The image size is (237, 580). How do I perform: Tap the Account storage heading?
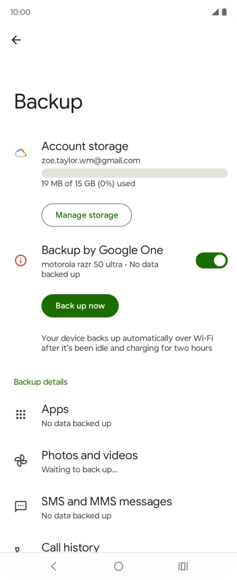click(85, 146)
